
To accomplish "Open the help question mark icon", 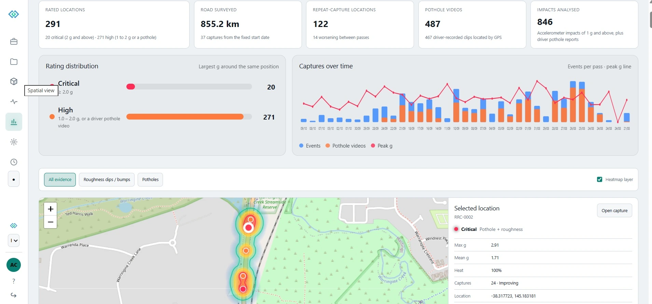I will tap(14, 281).
